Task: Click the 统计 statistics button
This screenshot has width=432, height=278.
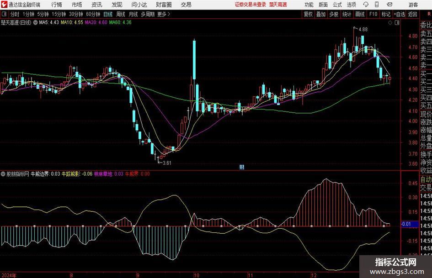Action: (x=347, y=14)
